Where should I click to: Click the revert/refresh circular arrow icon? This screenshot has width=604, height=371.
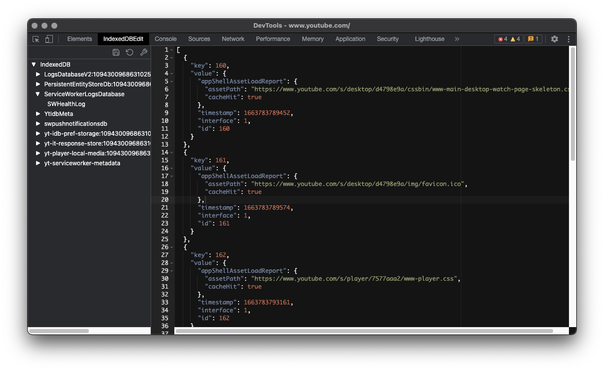129,52
